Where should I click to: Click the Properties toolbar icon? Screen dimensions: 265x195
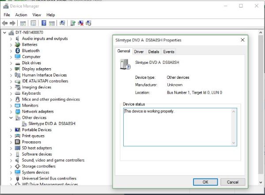tap(33, 23)
